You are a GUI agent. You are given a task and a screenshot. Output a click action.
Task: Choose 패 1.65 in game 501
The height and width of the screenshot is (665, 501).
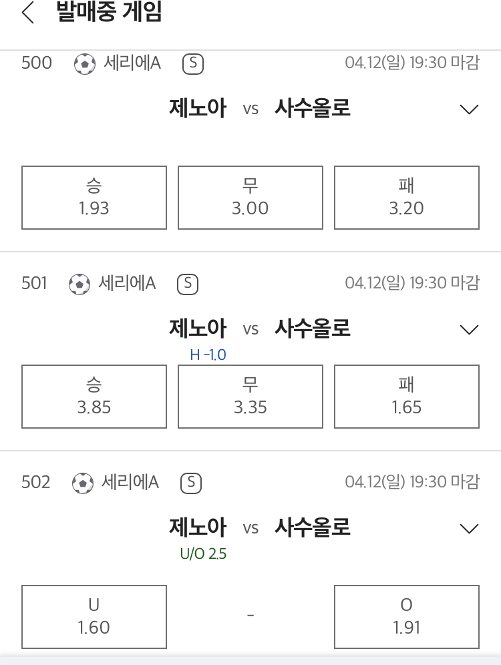click(407, 397)
